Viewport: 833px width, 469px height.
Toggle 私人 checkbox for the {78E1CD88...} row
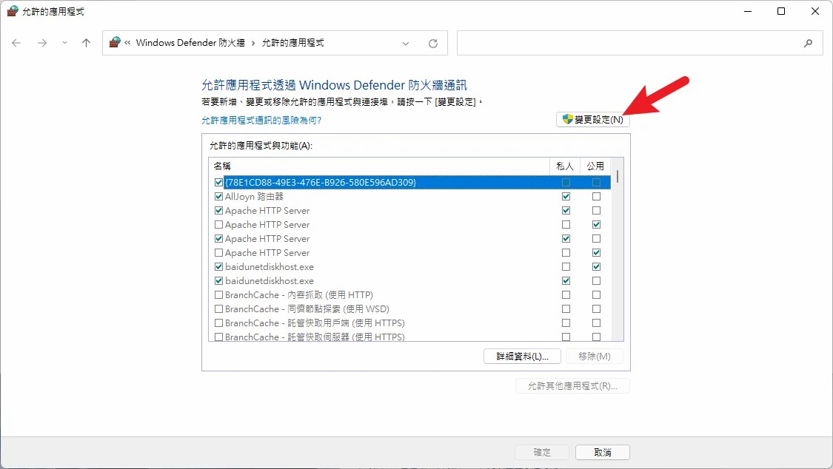pos(566,182)
